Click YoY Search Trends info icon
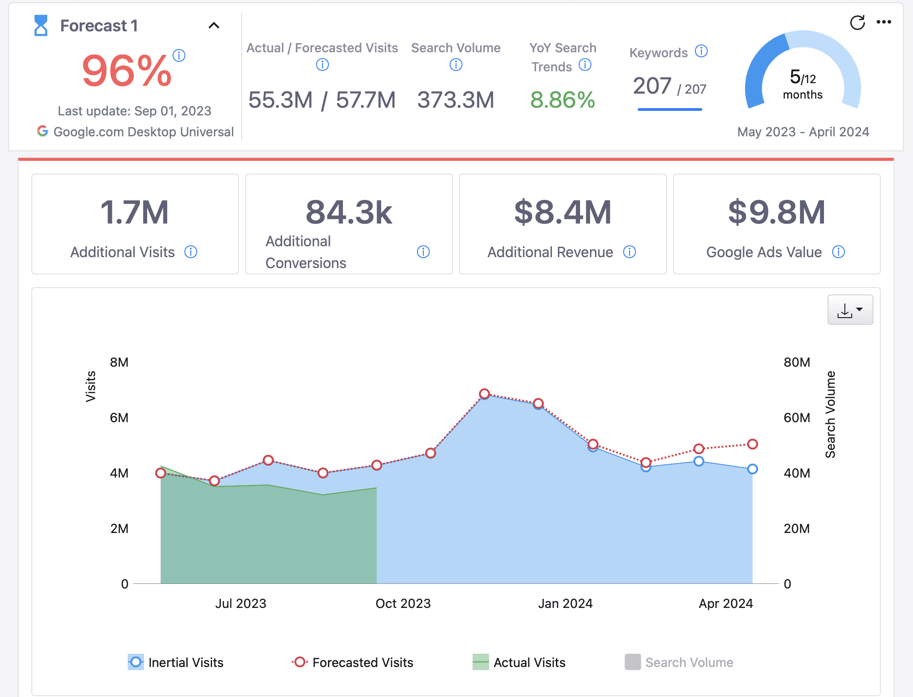 click(585, 65)
